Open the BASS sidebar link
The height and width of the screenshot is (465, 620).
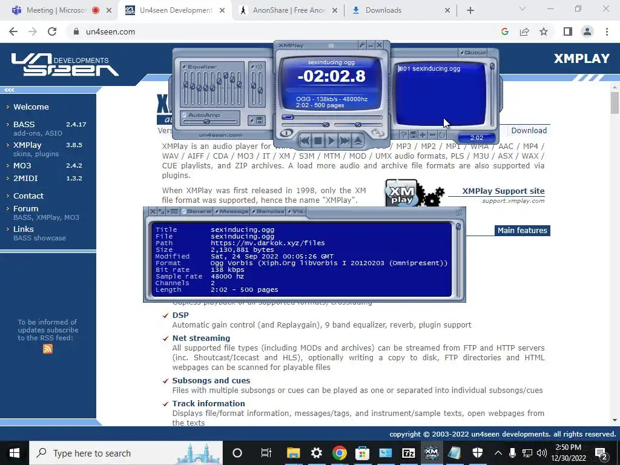pyautogui.click(x=24, y=124)
